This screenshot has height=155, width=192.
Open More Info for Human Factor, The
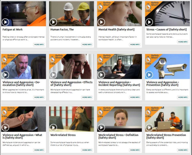pyautogui.click(x=87, y=45)
